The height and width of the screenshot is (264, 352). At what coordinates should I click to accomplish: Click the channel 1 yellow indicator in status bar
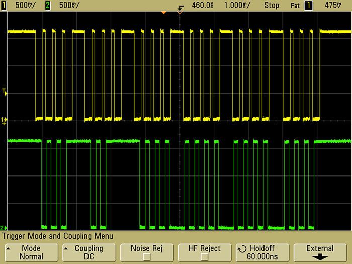6,5
